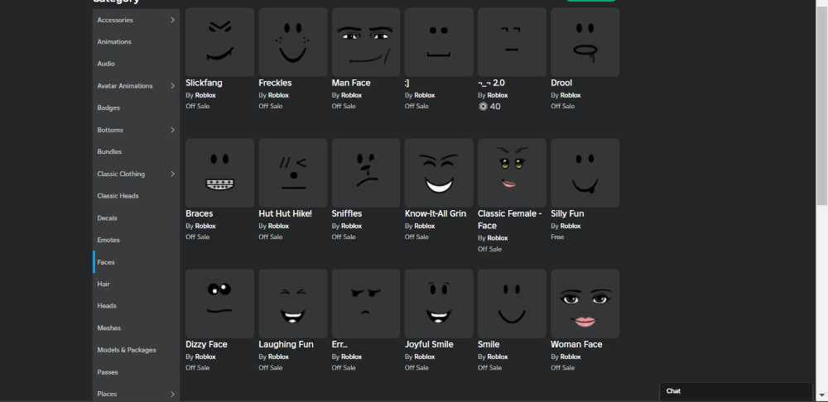Open the Woman Face title link
Viewport: 828px width, 402px height.
(x=576, y=344)
